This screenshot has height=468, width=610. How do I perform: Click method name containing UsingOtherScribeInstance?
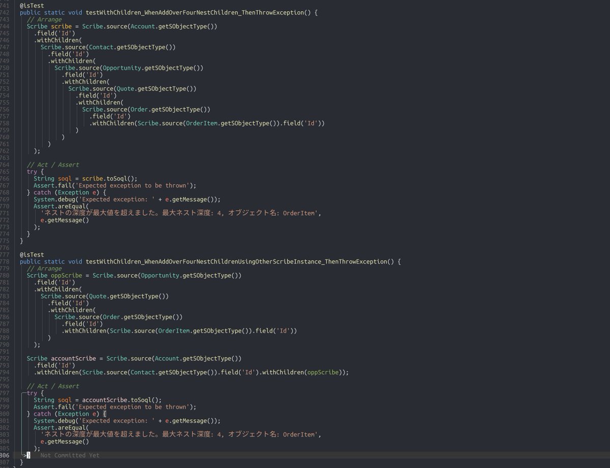pyautogui.click(x=236, y=261)
